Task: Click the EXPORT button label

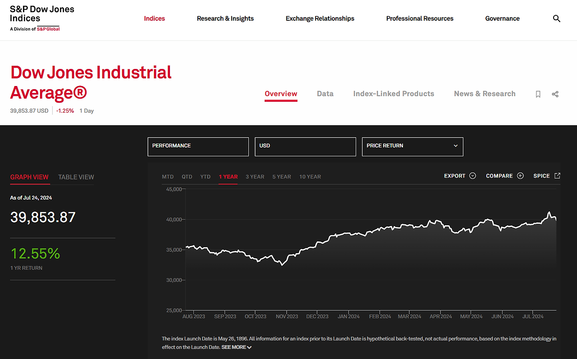Action: (x=454, y=176)
